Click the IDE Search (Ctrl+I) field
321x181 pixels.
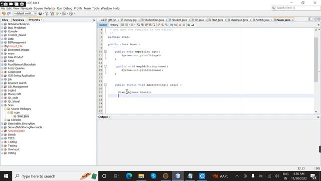tap(296, 8)
